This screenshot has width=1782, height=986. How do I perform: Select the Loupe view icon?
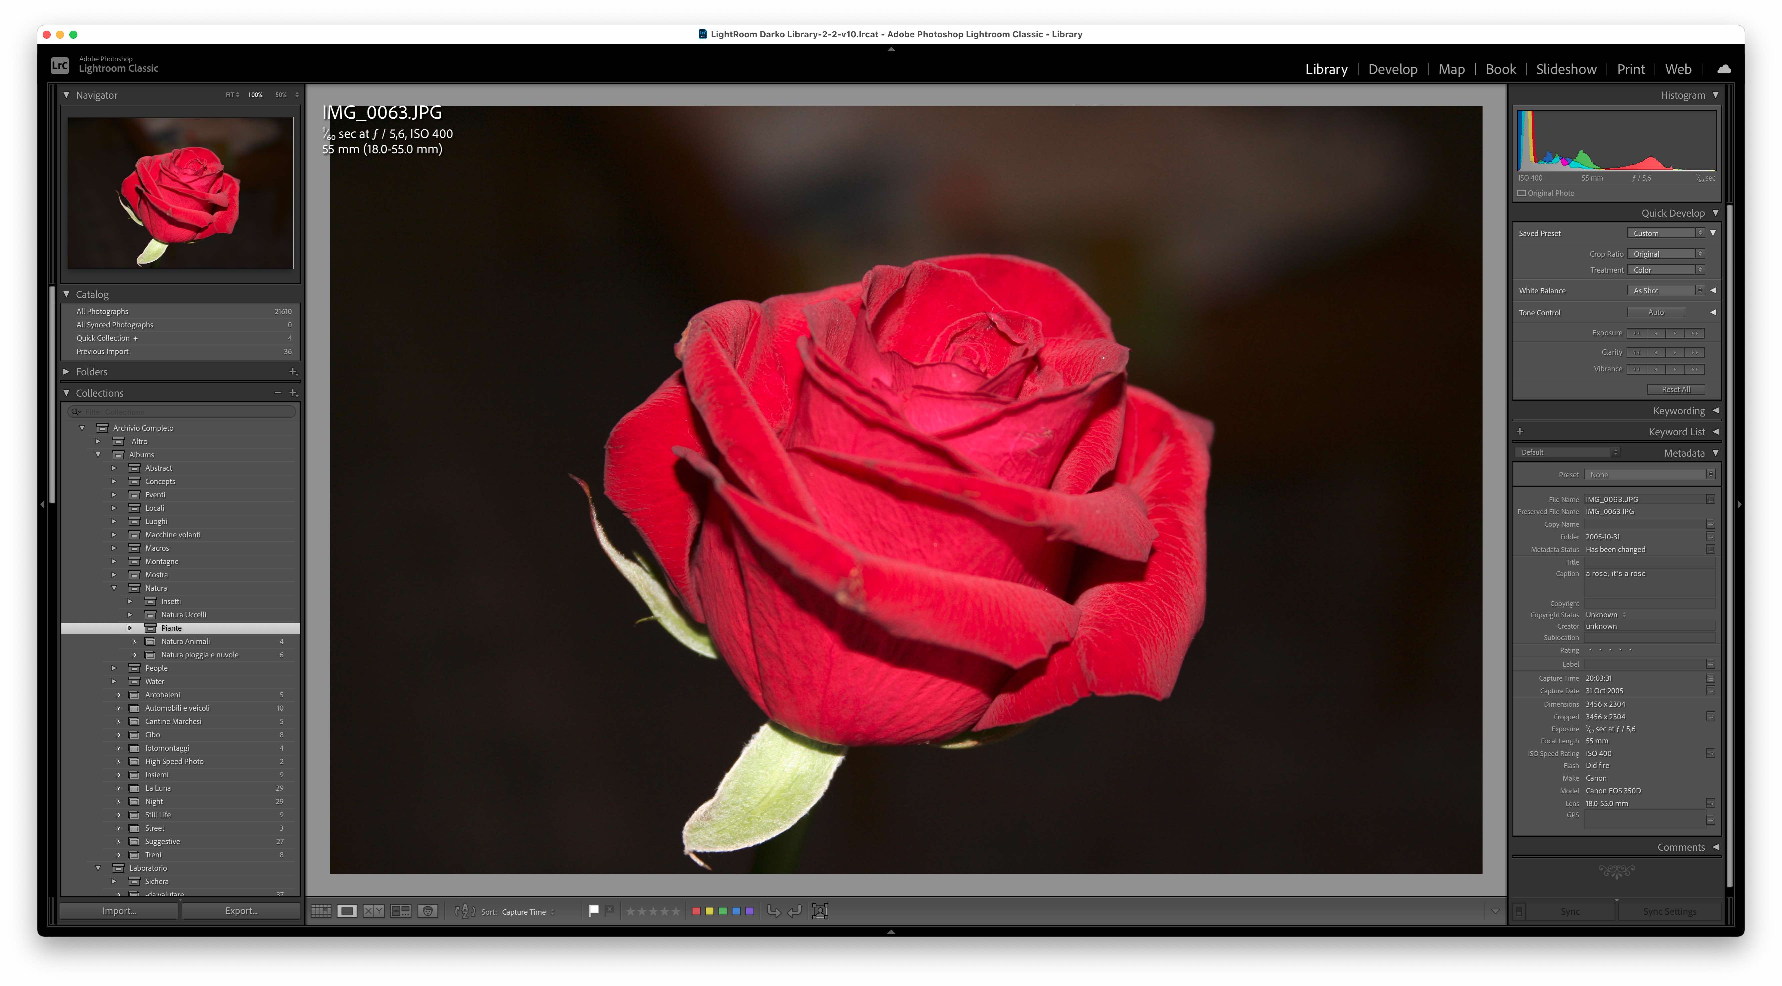pos(347,911)
